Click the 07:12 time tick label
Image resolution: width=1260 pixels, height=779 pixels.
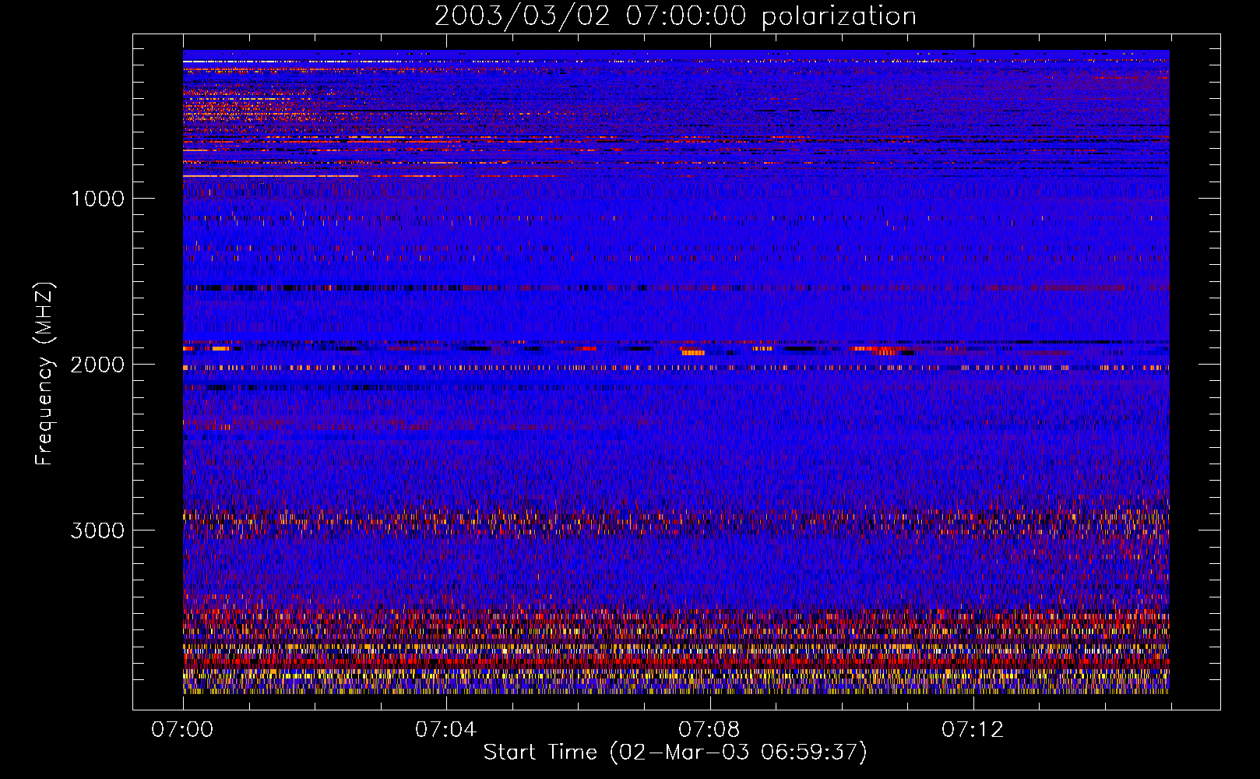(x=972, y=730)
